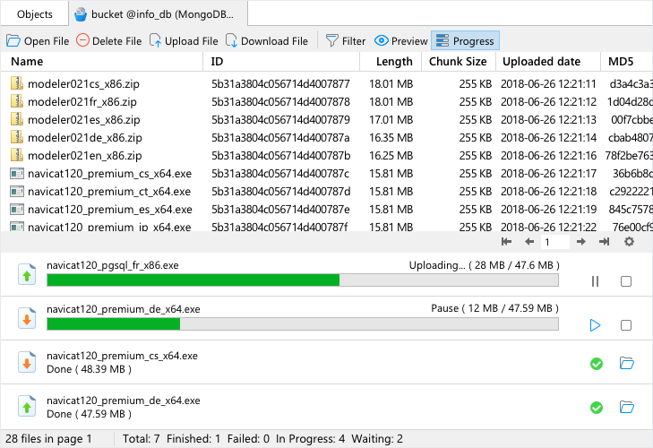Image resolution: width=653 pixels, height=448 pixels.
Task: Click green checkmark for navicat120_premium_cs_x64.exe
Action: tap(597, 364)
